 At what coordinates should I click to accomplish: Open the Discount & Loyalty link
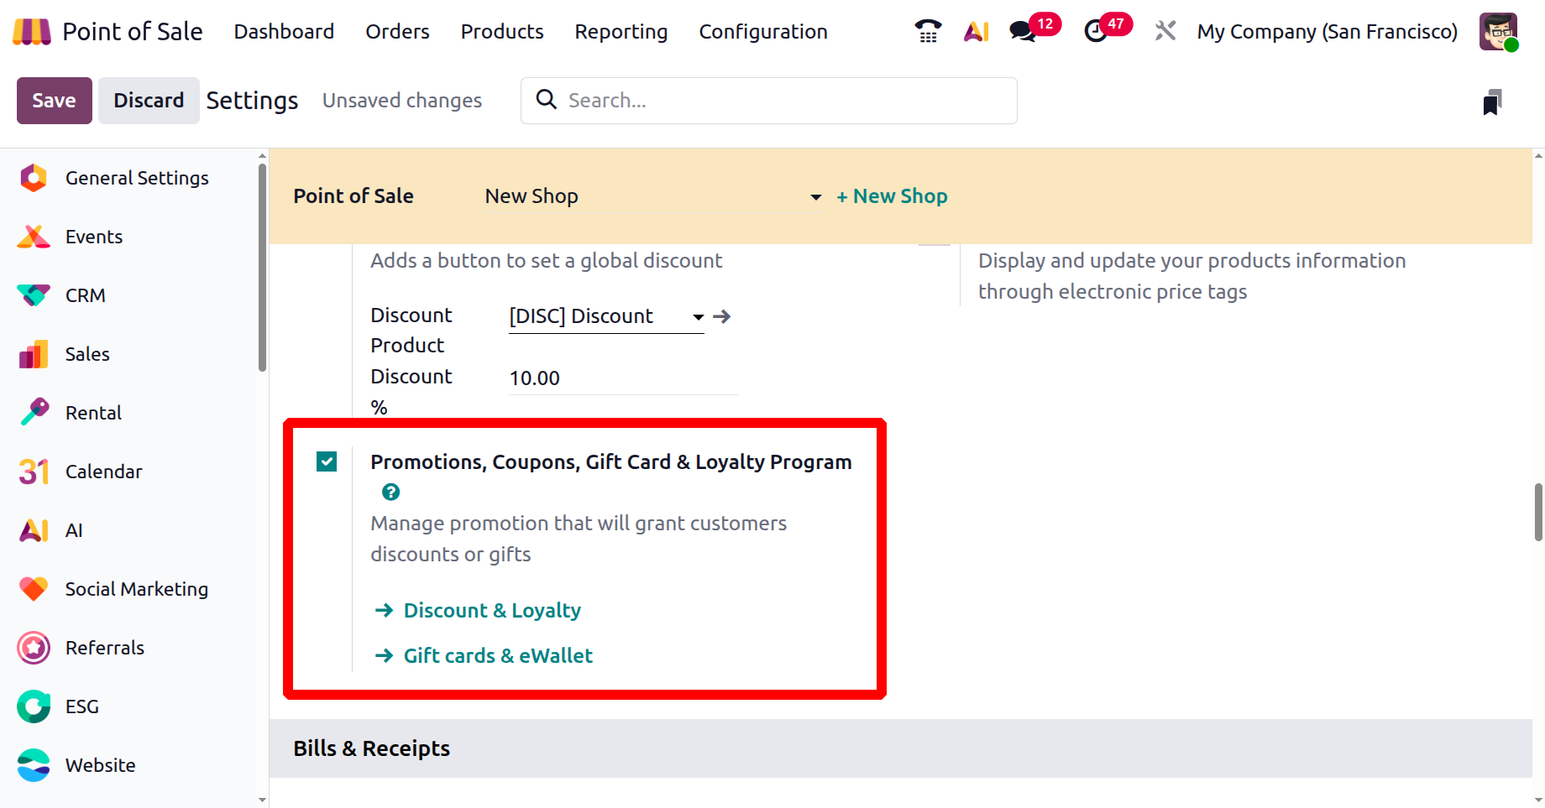(x=492, y=610)
